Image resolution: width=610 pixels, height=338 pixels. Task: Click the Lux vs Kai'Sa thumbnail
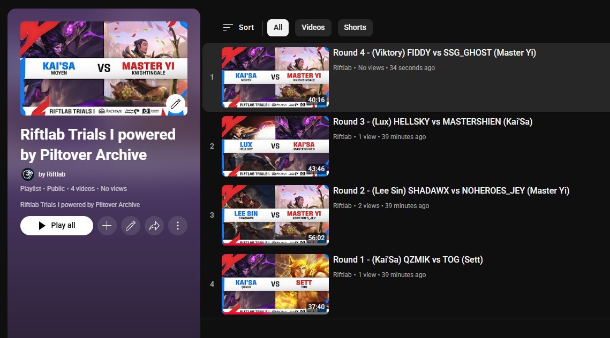click(275, 146)
